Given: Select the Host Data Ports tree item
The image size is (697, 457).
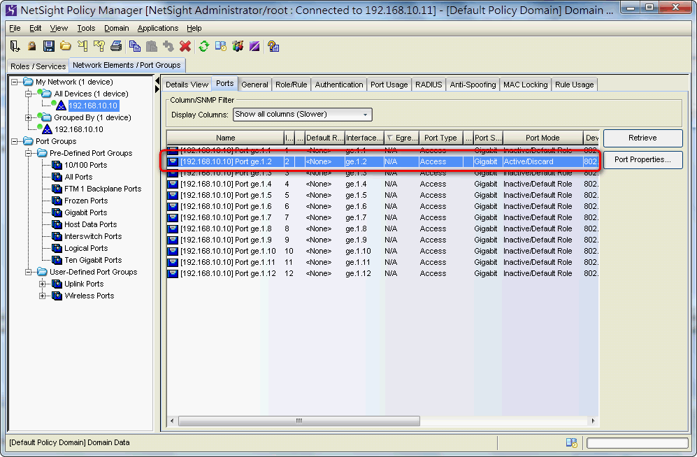Looking at the screenshot, I should [x=91, y=225].
